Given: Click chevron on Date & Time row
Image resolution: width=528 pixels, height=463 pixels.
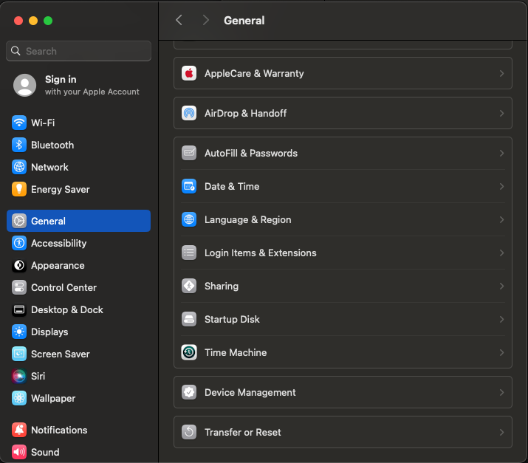Looking at the screenshot, I should click(501, 186).
